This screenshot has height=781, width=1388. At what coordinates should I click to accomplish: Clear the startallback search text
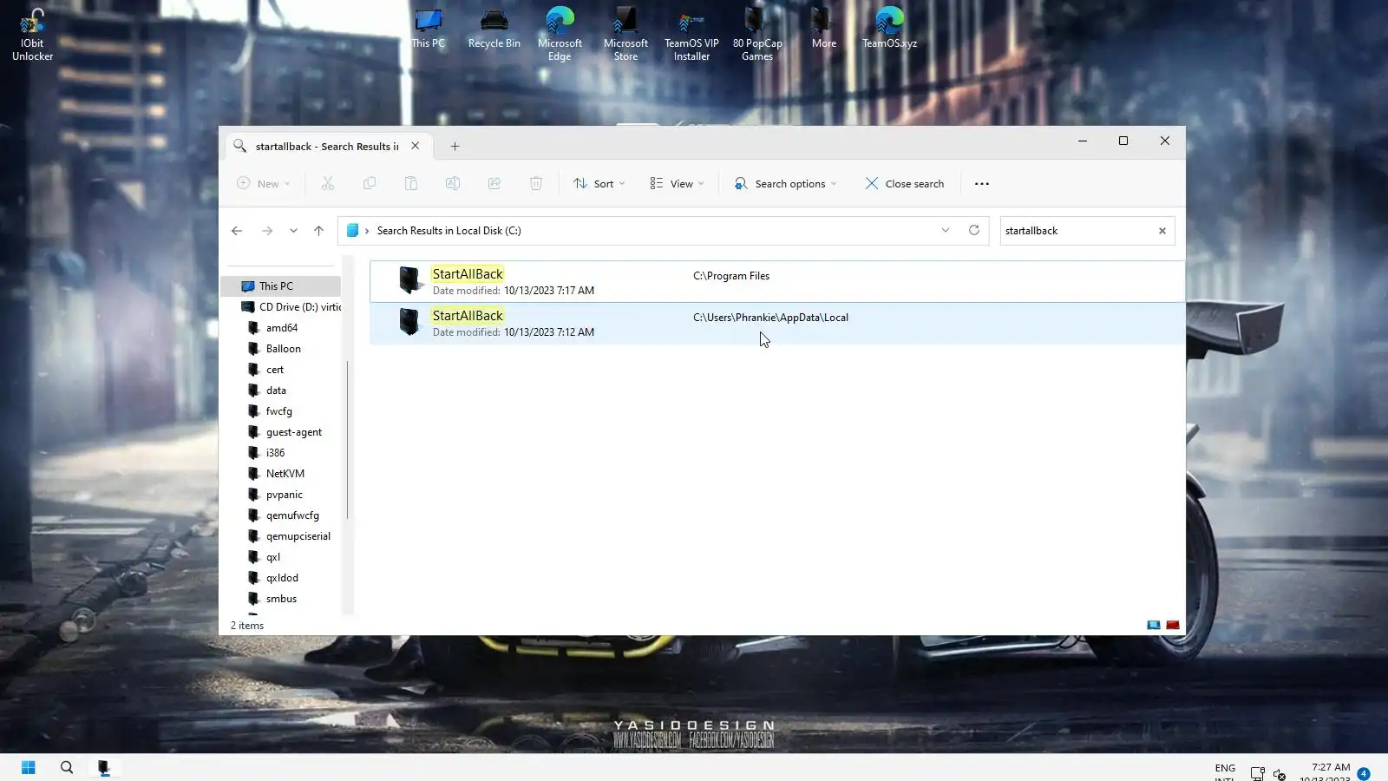coord(1162,231)
